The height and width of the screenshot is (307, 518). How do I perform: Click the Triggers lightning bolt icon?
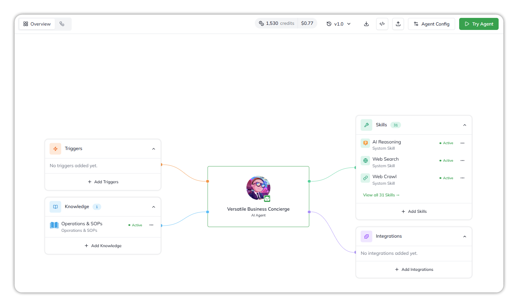pyautogui.click(x=56, y=149)
